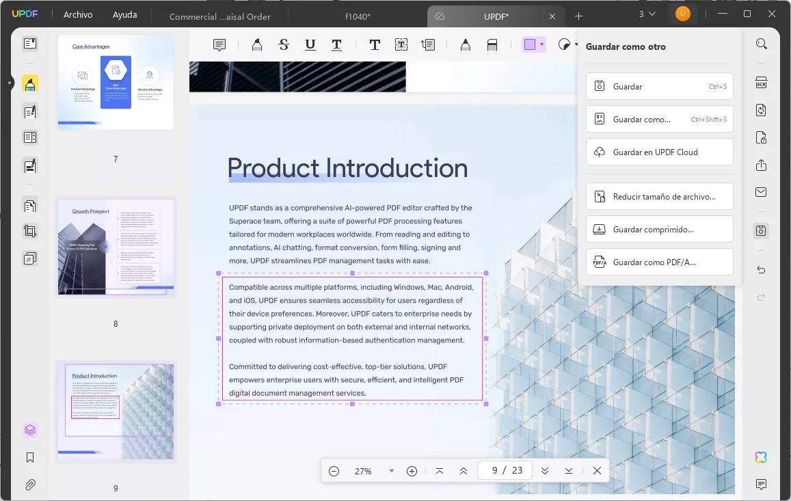
Task: Select the Highlight tool in the toolbar
Action: tap(256, 44)
